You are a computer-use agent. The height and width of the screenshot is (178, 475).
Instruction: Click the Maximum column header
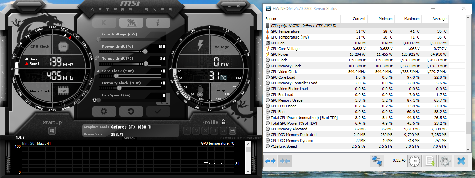point(408,19)
